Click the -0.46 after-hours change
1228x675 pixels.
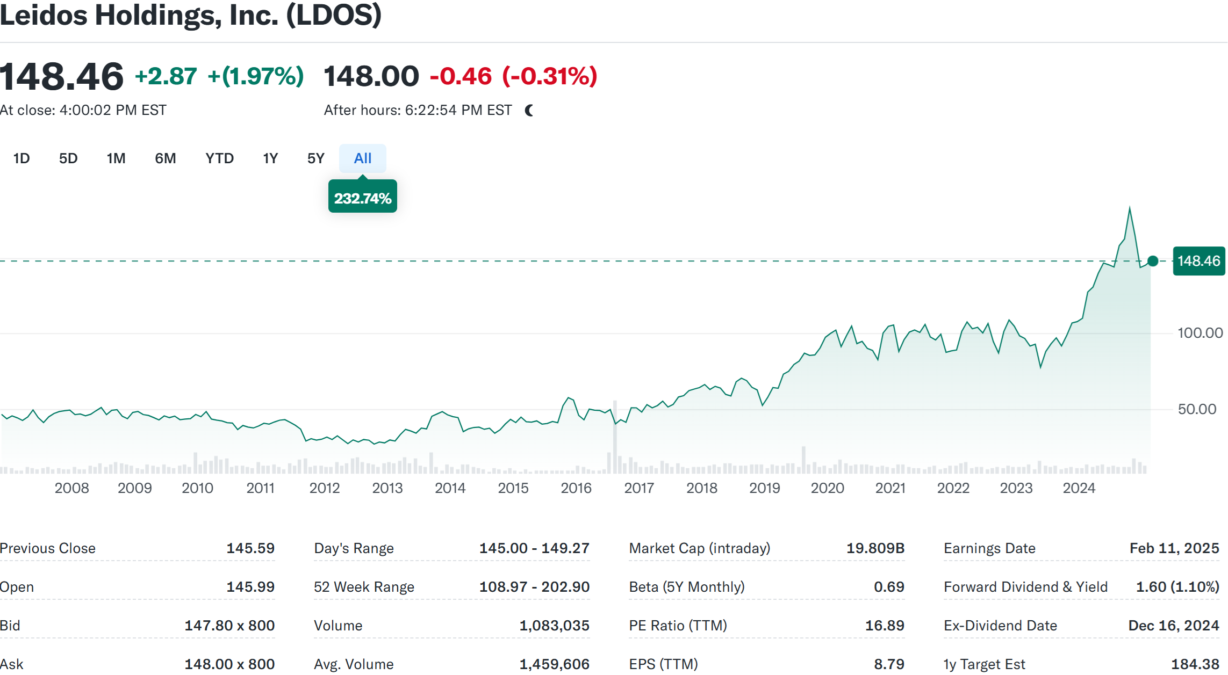(x=461, y=76)
